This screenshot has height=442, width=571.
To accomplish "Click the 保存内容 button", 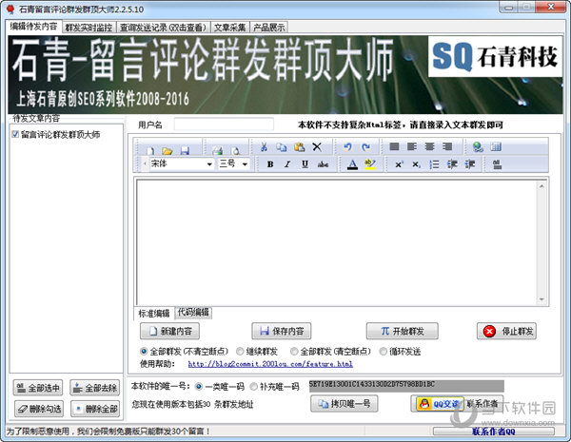I will point(281,331).
